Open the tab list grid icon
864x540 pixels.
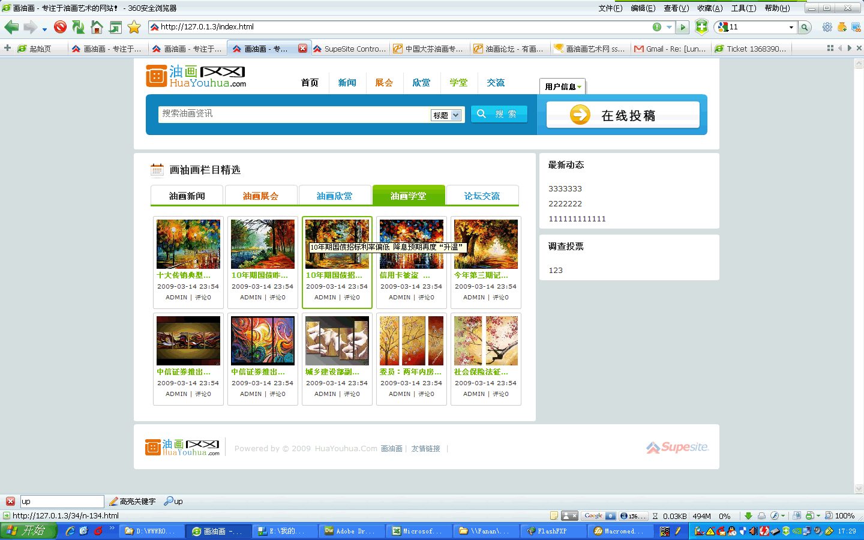coord(830,48)
